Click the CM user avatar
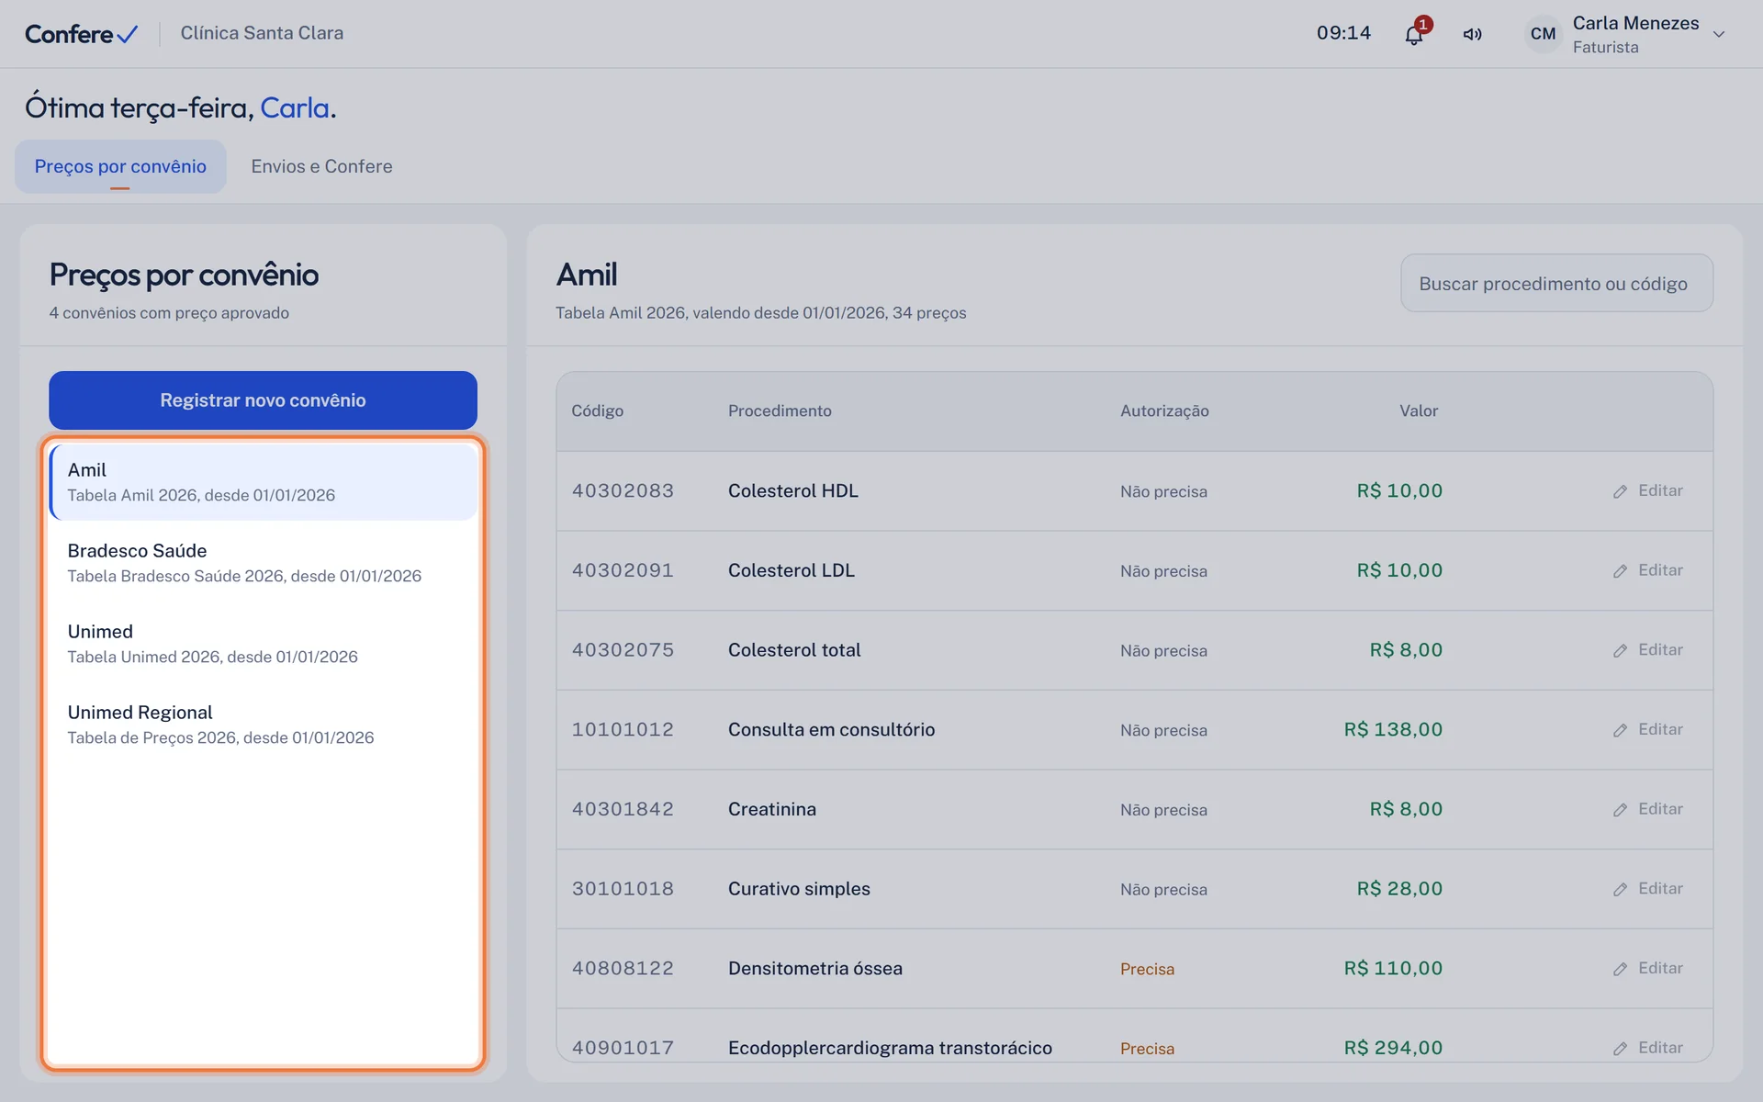Image resolution: width=1763 pixels, height=1102 pixels. [x=1543, y=34]
